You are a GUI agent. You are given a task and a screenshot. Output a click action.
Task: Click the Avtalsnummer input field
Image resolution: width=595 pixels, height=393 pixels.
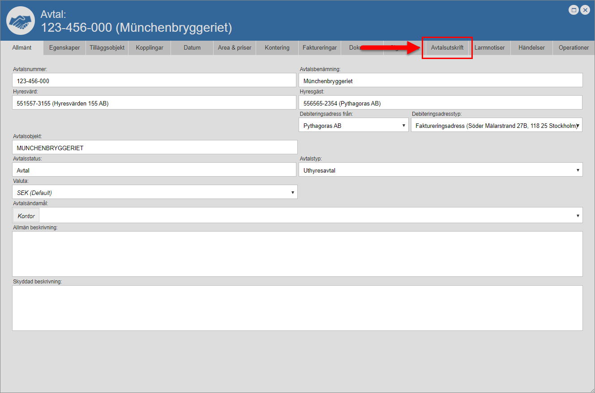[154, 81]
